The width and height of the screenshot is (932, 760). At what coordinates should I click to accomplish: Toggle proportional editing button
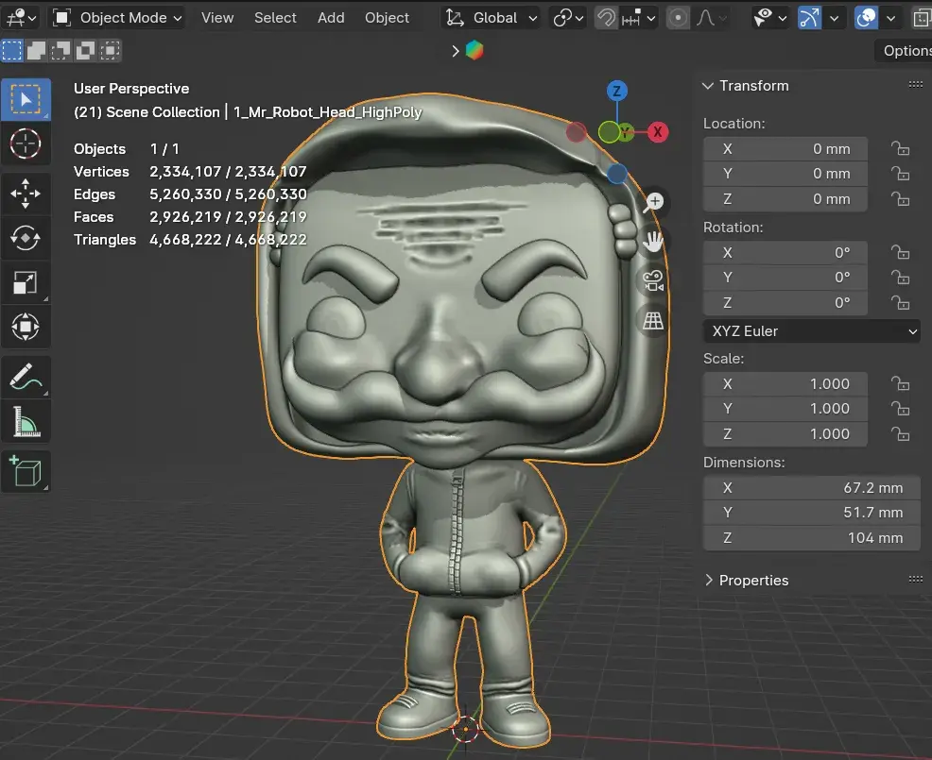678,18
